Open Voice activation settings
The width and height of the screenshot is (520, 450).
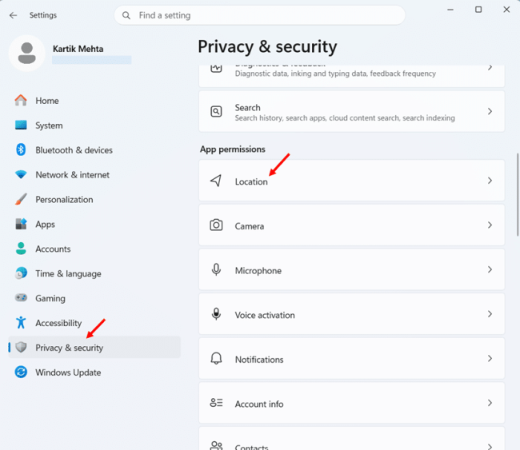(x=351, y=314)
